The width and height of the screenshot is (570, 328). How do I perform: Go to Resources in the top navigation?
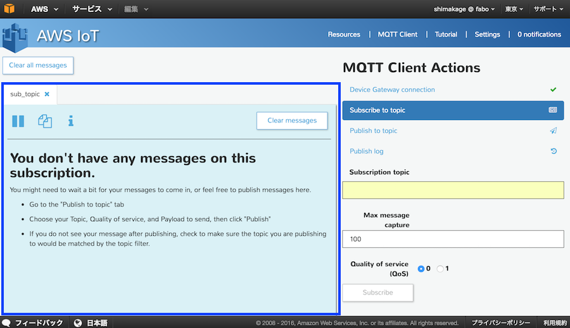pos(344,34)
